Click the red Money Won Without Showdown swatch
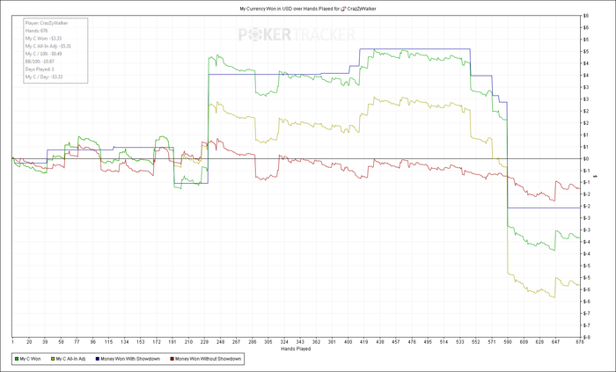The image size is (616, 372). point(172,359)
